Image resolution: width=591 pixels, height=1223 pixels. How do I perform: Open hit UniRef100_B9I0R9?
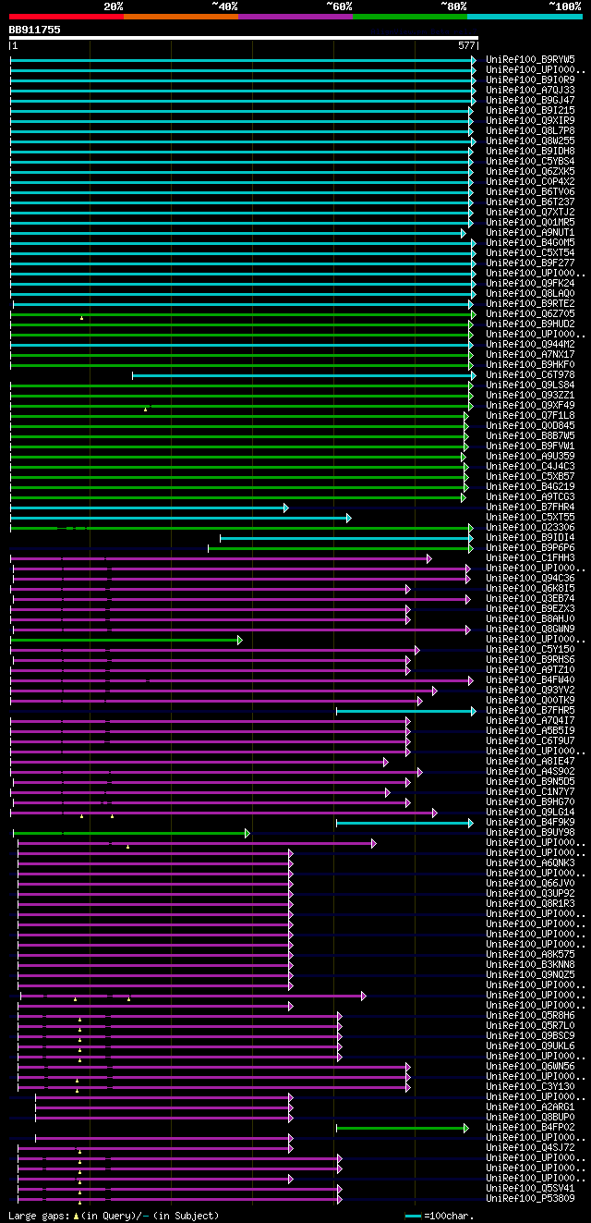tap(530, 79)
